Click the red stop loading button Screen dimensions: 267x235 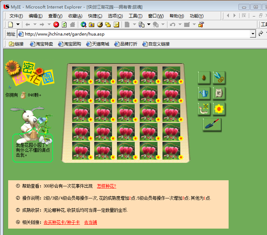coord(56,25)
